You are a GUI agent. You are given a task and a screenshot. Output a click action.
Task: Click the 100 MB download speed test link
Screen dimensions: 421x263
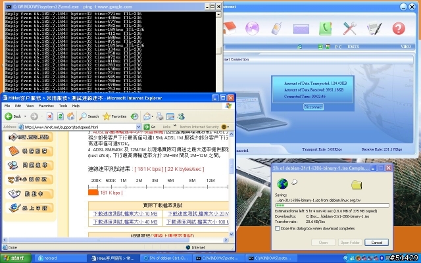(197, 222)
